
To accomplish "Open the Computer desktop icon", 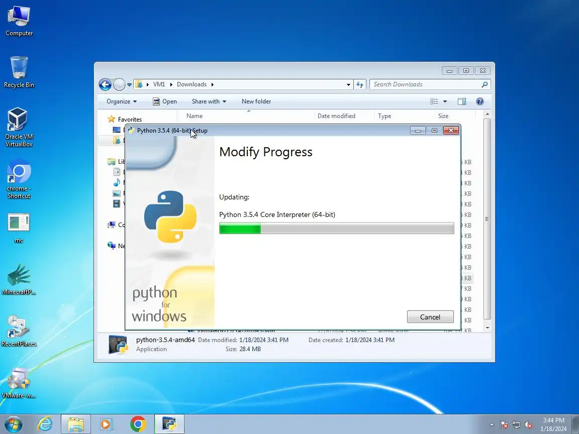I will (19, 21).
